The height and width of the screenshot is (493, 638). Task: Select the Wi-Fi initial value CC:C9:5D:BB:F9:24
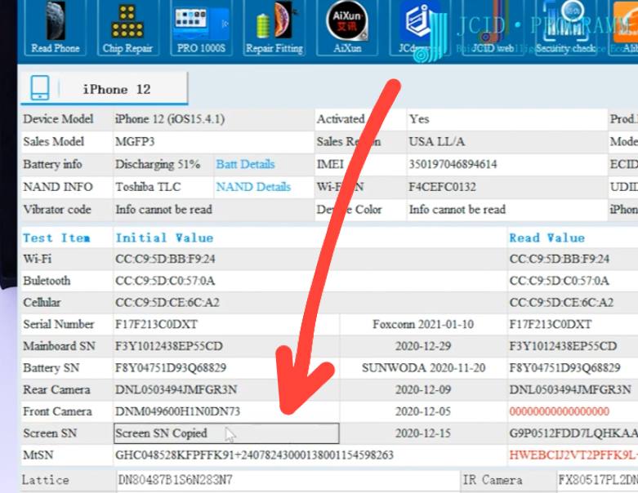(165, 259)
